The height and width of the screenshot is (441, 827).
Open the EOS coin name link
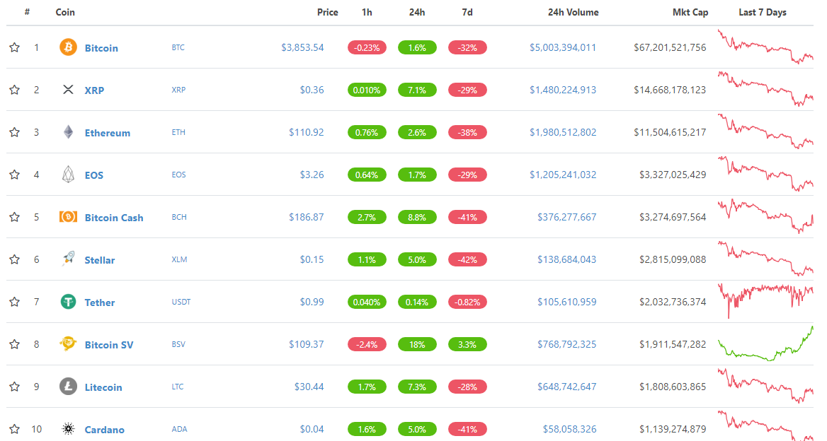[94, 175]
